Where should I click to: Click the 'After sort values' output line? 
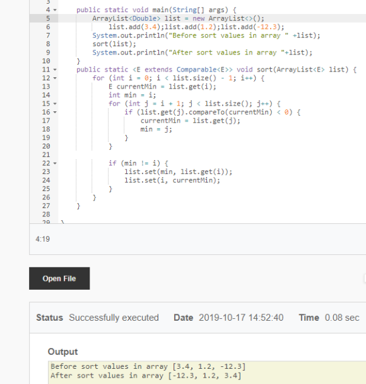click(146, 376)
